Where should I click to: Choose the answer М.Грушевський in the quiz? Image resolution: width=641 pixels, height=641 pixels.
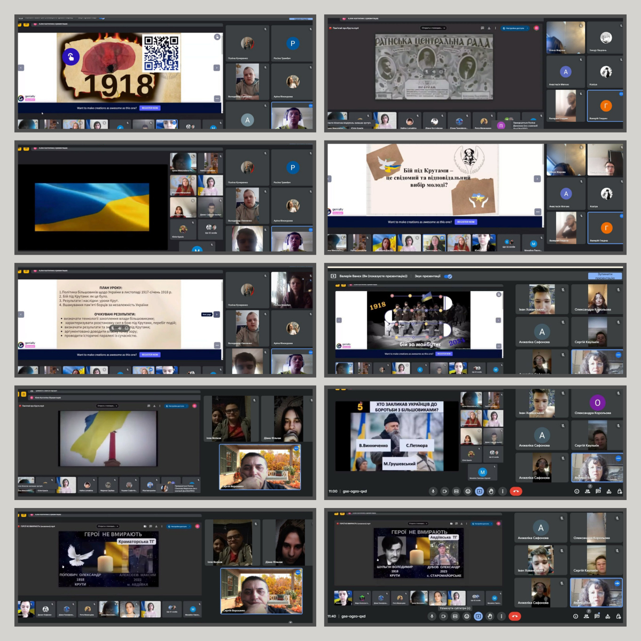tap(399, 464)
